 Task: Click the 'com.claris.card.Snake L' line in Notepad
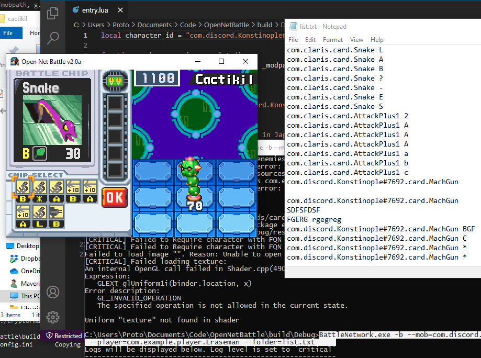pos(334,50)
